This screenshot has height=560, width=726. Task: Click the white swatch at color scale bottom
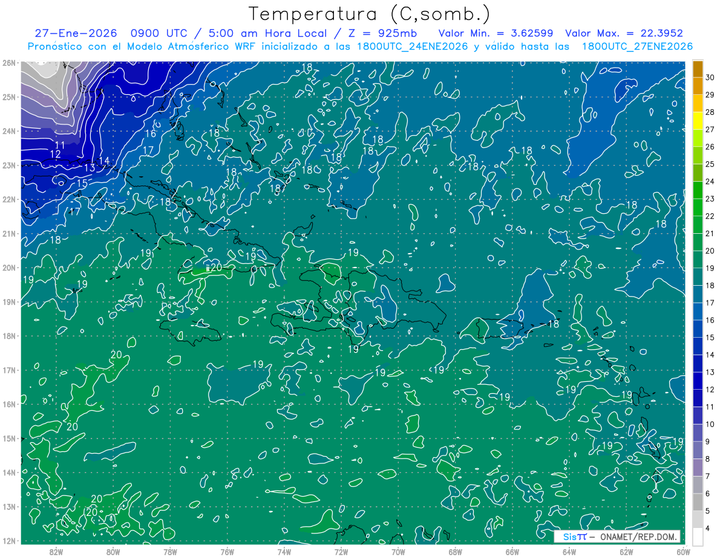coord(698,537)
